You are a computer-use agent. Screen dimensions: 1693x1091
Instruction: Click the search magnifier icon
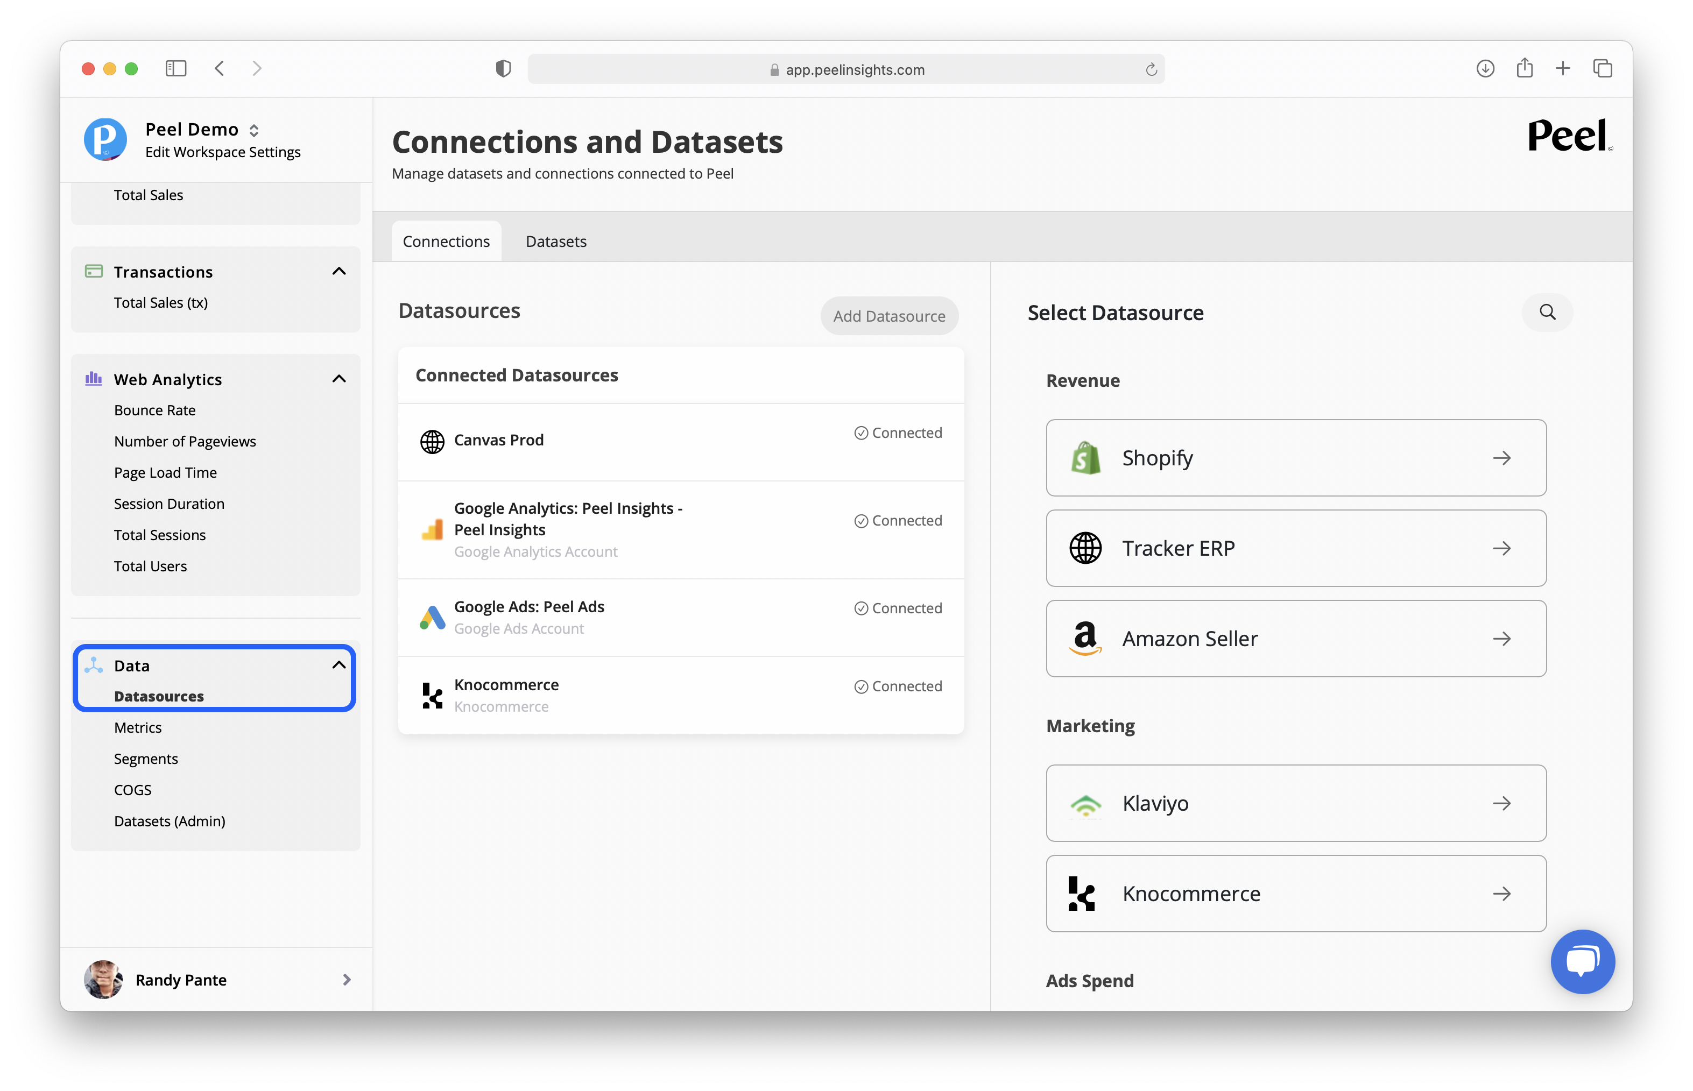coord(1547,313)
